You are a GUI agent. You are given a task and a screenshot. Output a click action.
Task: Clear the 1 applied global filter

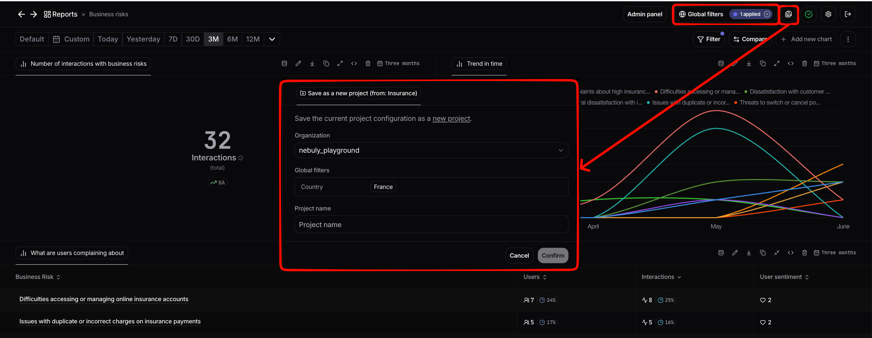[x=767, y=14]
